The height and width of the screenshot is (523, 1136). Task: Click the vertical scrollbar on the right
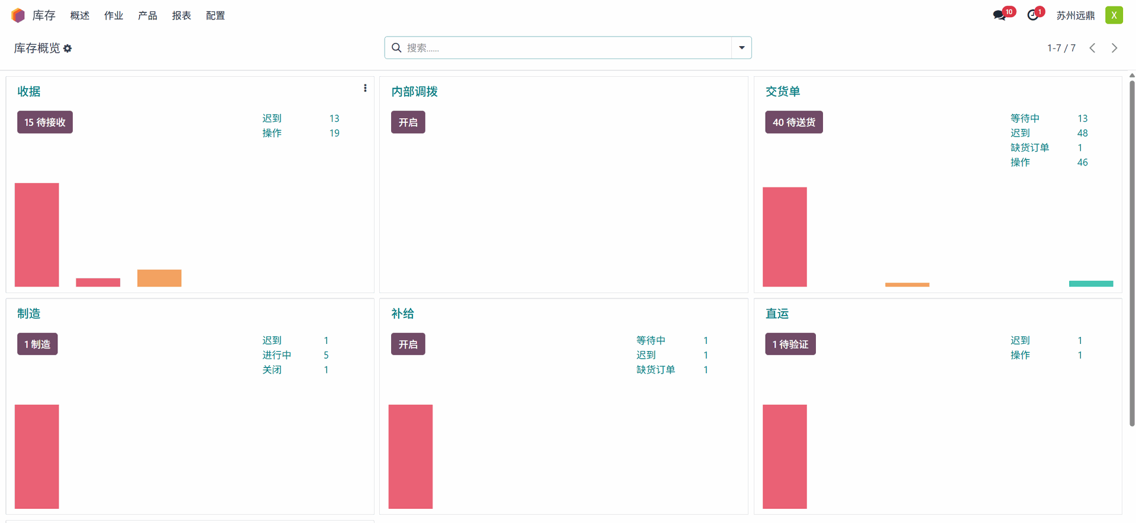point(1132,254)
